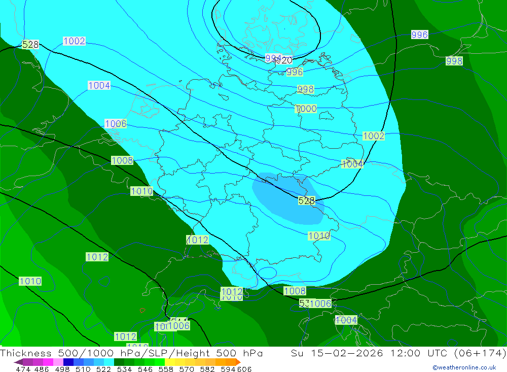The height and width of the screenshot is (372, 507).
Task: Open the weatheronline.co.uk copyright link
Action: coord(464,367)
